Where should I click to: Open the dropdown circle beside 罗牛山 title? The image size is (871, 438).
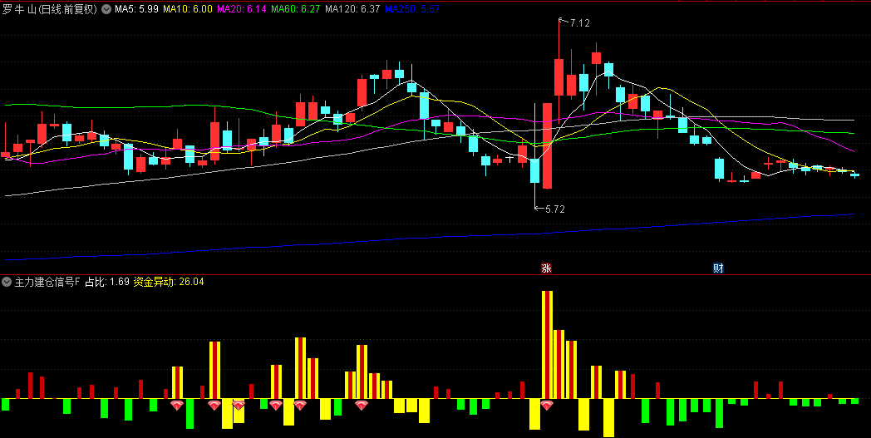click(106, 9)
